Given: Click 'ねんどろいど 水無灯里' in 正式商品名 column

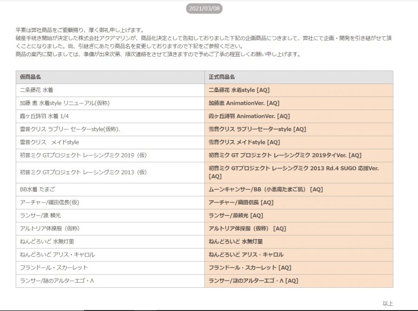Looking at the screenshot, I should click(299, 242).
